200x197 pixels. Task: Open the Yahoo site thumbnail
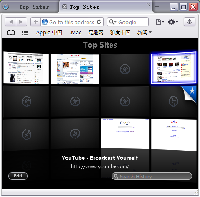(x=75, y=69)
